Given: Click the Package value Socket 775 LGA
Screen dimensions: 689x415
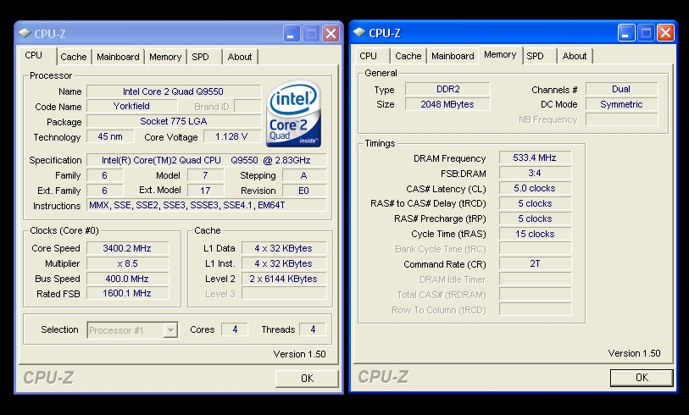Looking at the screenshot, I should pos(174,121).
